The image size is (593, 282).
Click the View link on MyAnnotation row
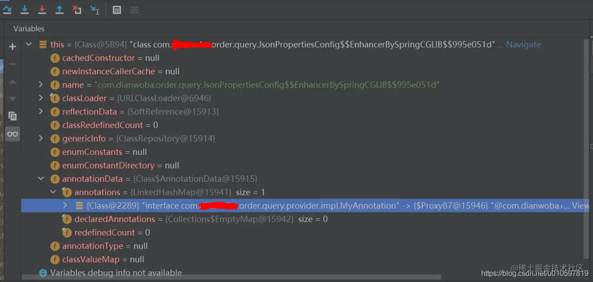click(580, 205)
